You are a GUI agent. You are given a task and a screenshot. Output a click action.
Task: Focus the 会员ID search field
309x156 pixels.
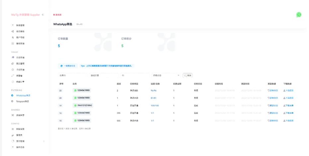pos(72,75)
